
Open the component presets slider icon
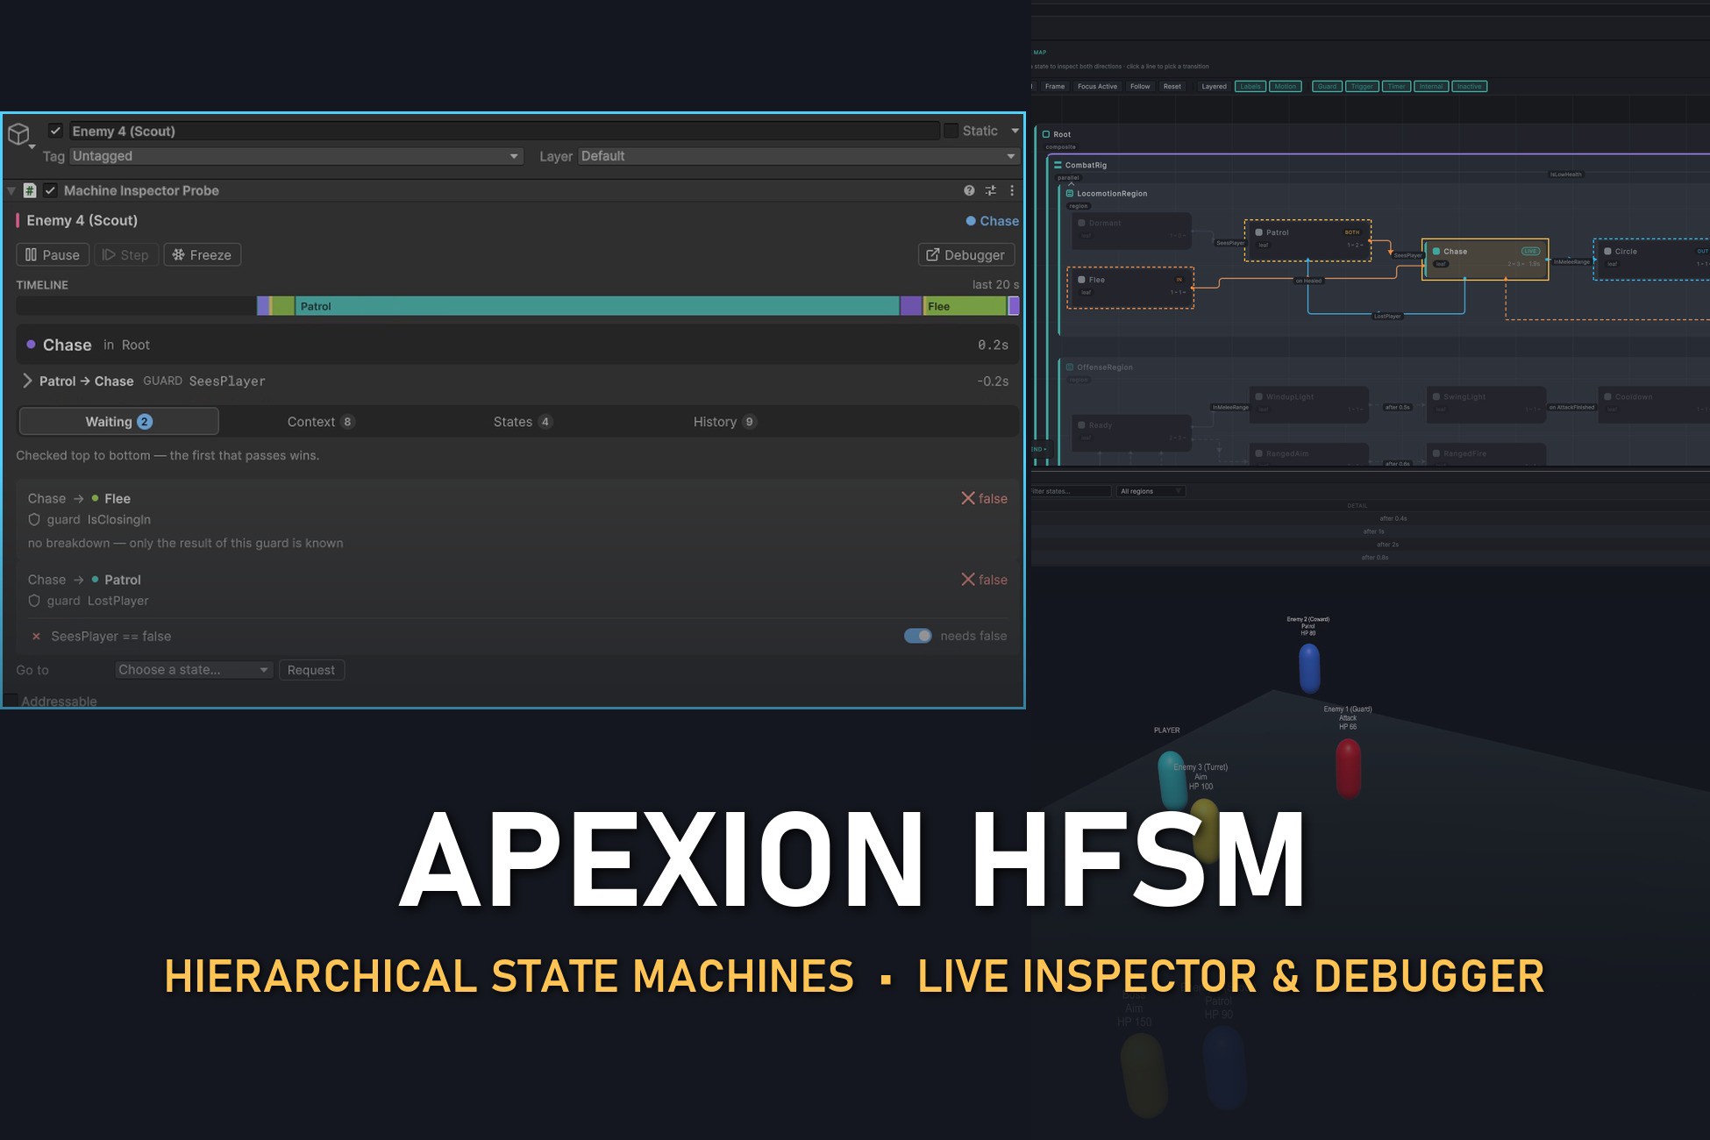991,190
